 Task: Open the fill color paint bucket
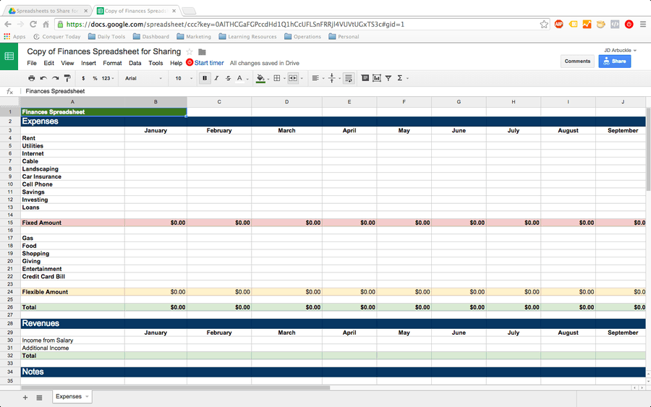coord(260,78)
